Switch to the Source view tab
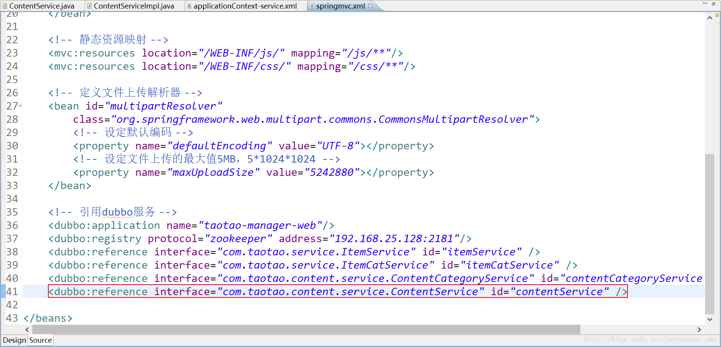The image size is (721, 347). click(41, 340)
